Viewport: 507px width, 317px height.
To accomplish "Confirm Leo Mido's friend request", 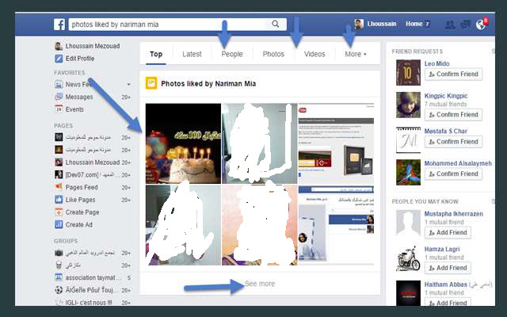I will coord(453,74).
